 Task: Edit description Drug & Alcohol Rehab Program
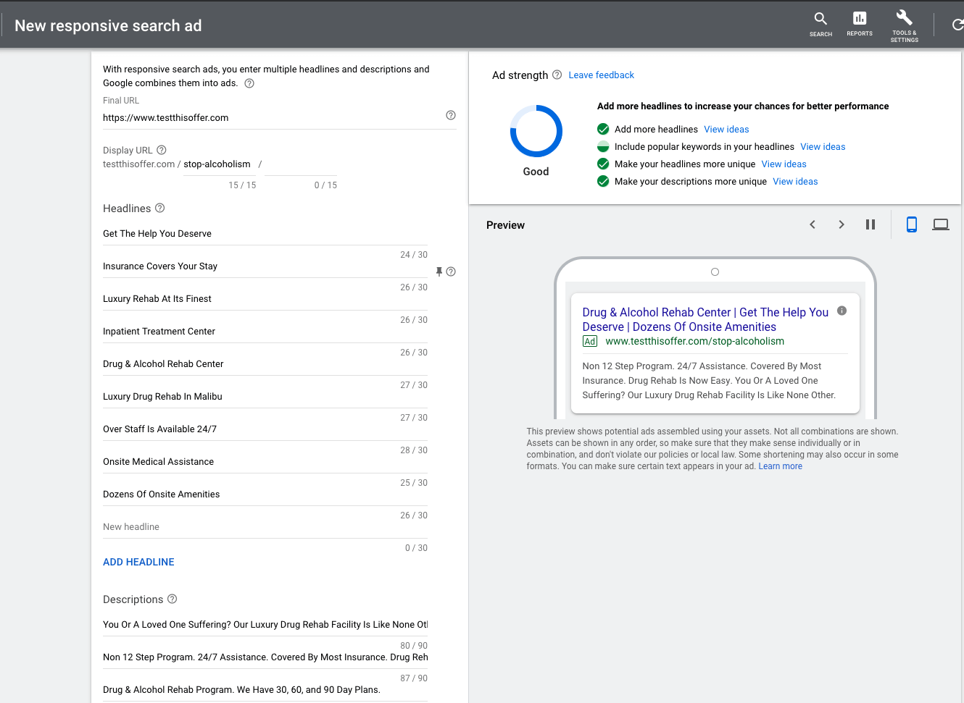[265, 690]
